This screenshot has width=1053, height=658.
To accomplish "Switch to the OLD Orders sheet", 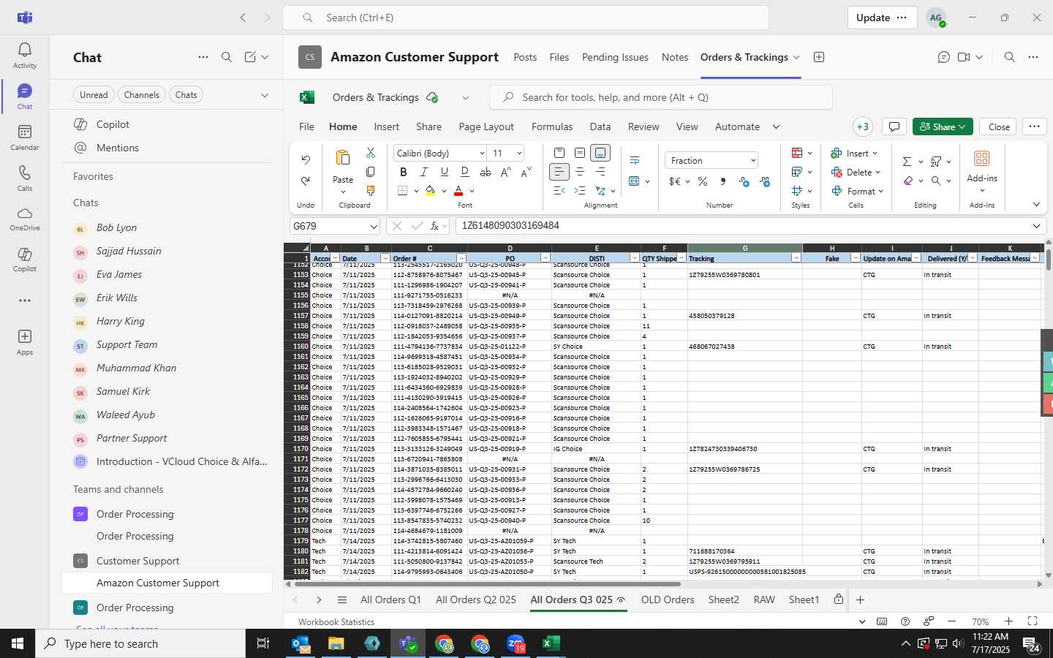I will pos(668,600).
